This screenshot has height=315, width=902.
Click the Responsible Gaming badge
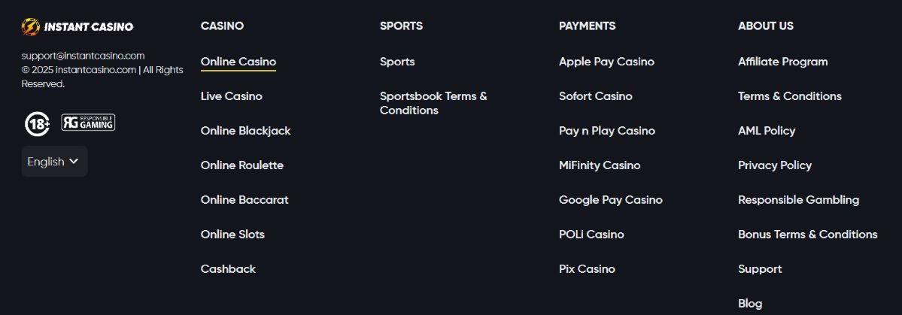[88, 123]
